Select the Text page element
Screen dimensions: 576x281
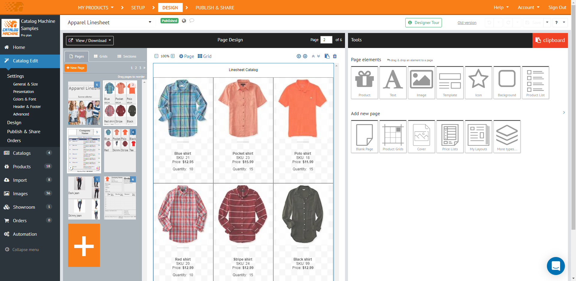point(393,82)
